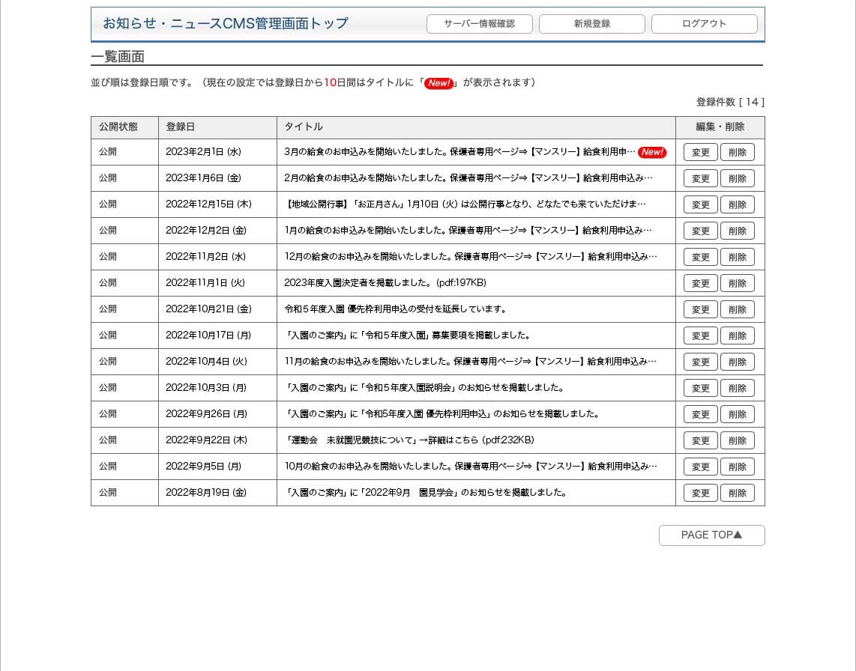
Task: Go to PAGE TOP button
Action: [x=711, y=535]
